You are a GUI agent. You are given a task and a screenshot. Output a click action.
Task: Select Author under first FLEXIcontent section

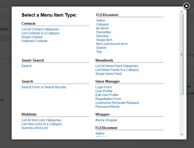tap(101, 21)
